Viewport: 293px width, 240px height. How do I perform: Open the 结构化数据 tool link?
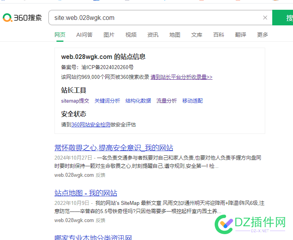[138, 101]
